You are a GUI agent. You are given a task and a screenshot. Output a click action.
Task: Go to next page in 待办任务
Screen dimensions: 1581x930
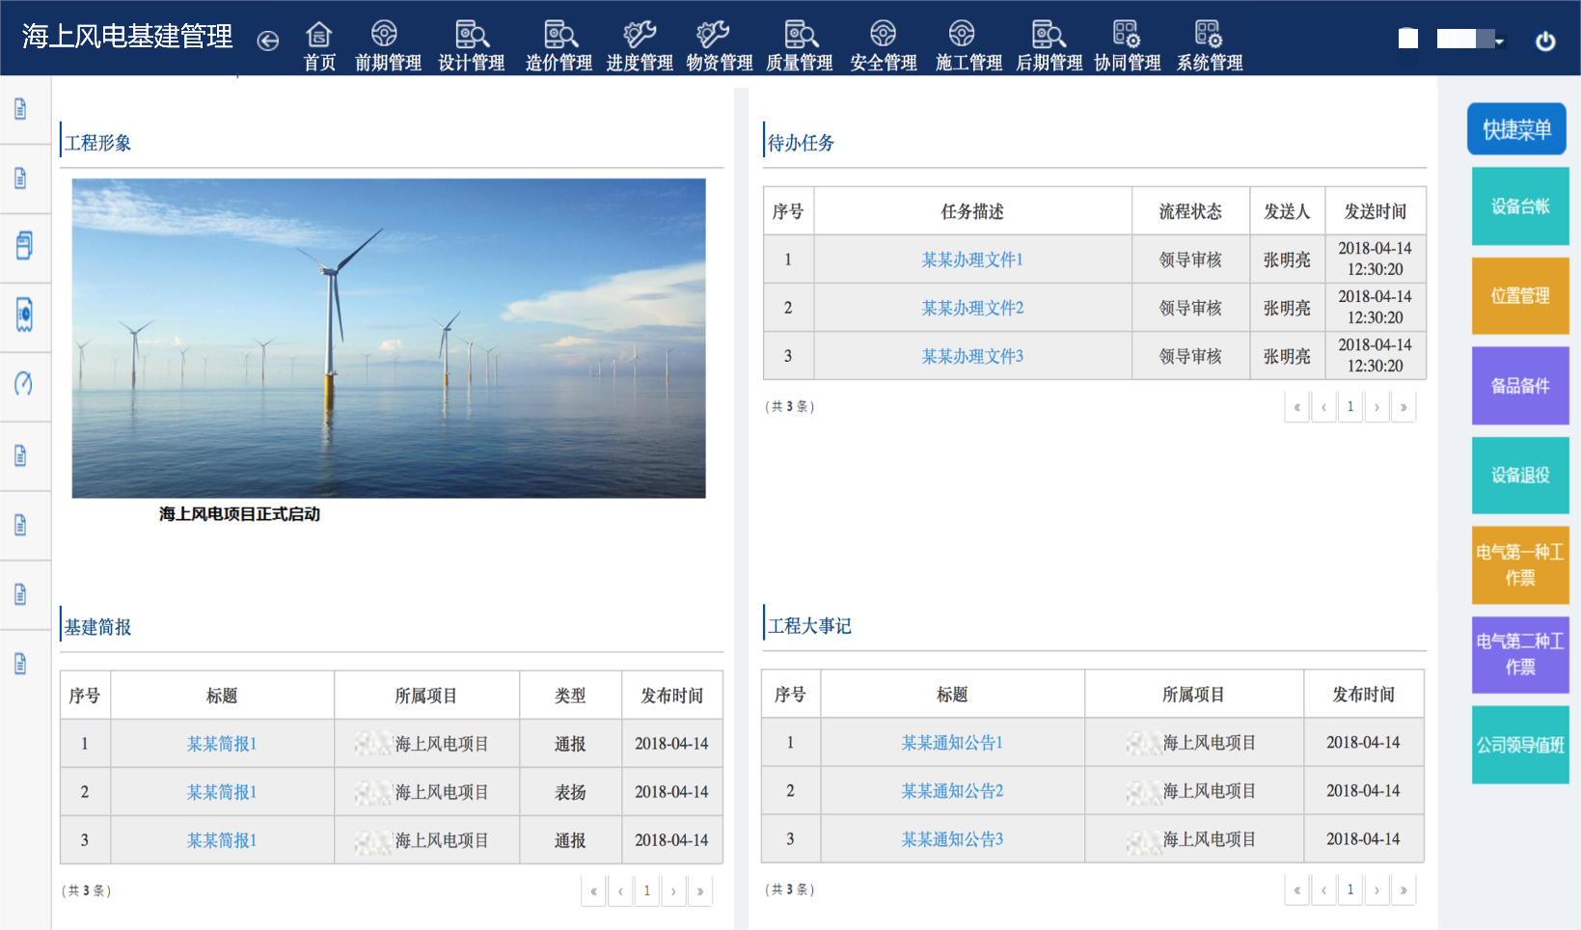(1377, 407)
